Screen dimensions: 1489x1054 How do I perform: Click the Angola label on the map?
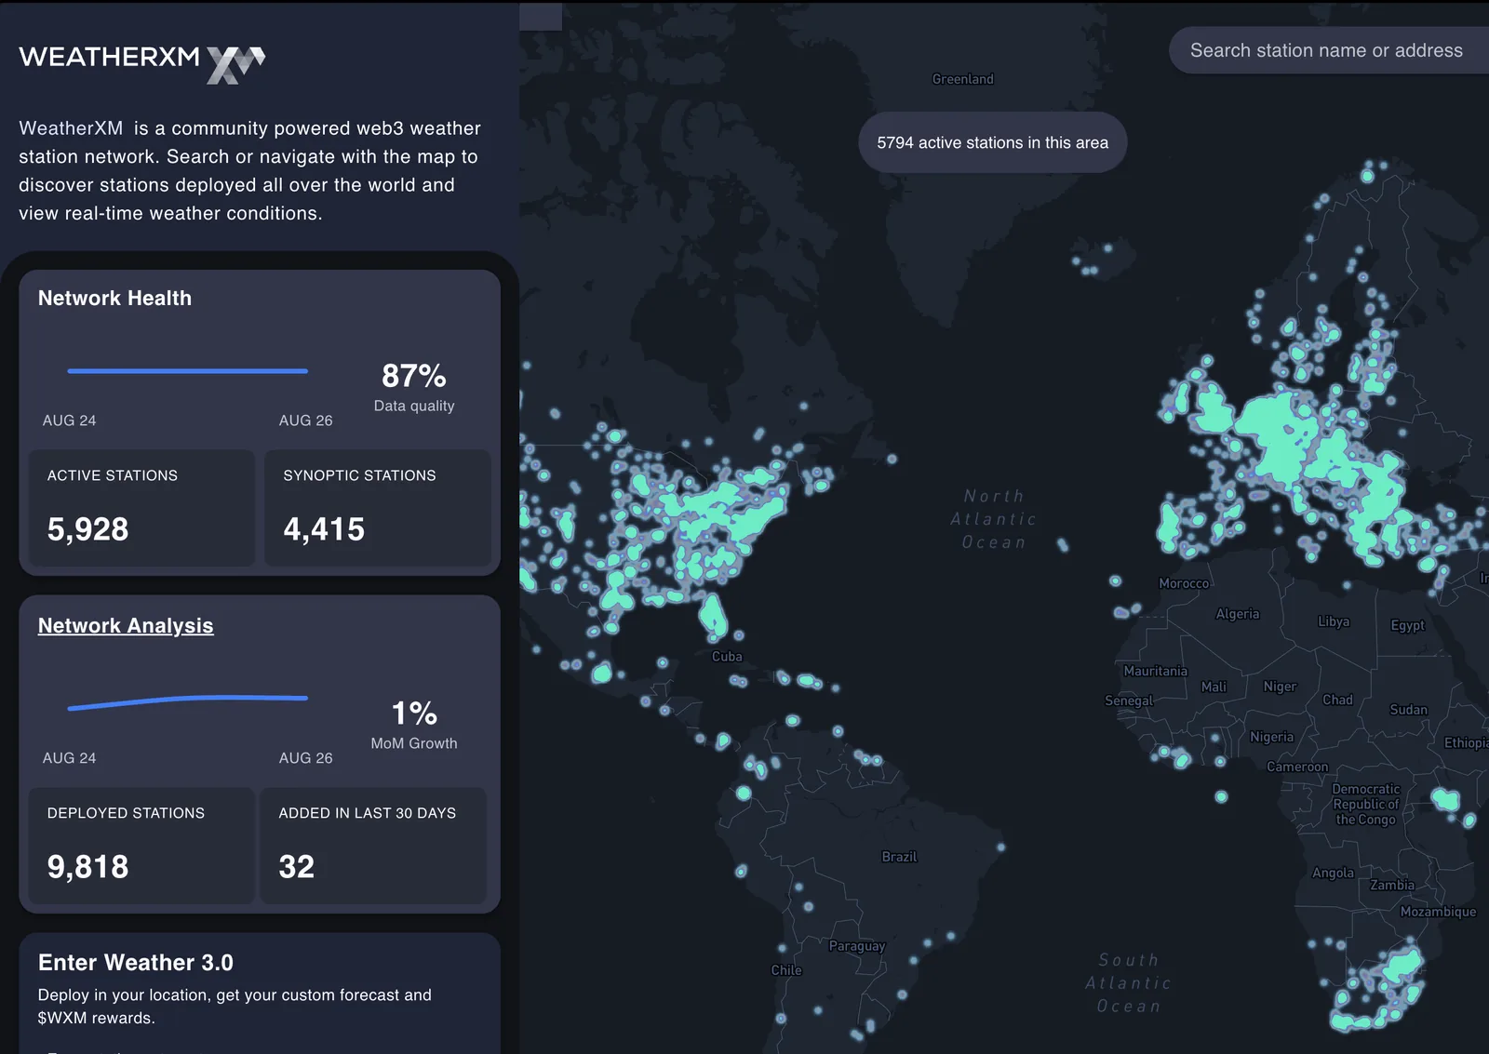pyautogui.click(x=1333, y=873)
